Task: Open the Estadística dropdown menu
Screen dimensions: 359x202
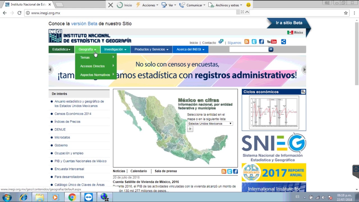Action: [61, 49]
